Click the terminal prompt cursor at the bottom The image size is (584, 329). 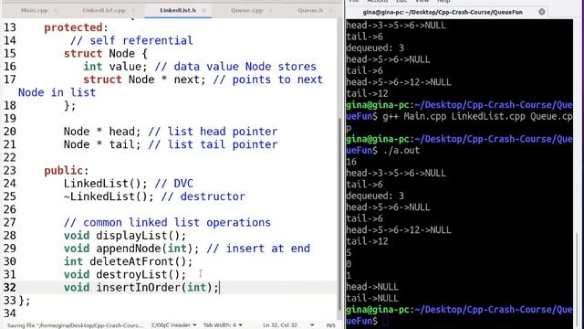click(x=385, y=321)
